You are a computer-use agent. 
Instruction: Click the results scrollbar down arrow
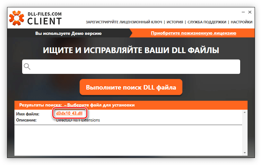(x=245, y=153)
